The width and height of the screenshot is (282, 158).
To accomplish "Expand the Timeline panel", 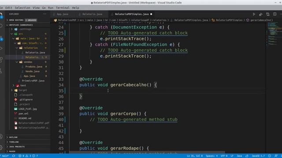I will (14, 142).
